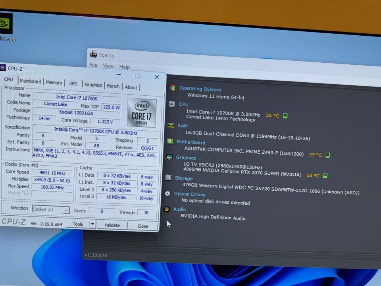Click the Code Name field Comet Lake
Image resolution: width=381 pixels, height=286 pixels.
pyautogui.click(x=56, y=104)
